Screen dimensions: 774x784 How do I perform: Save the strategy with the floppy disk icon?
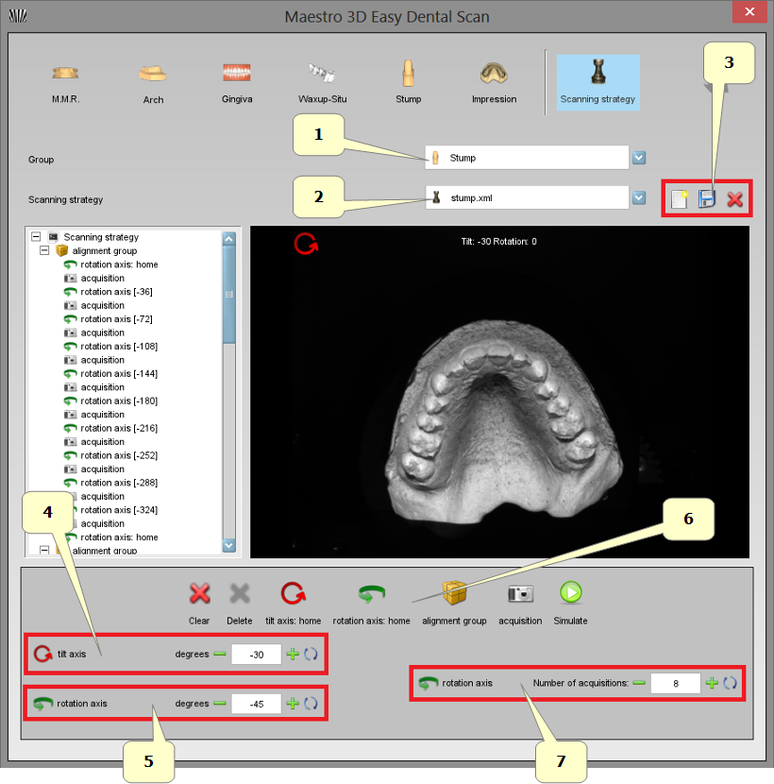point(705,198)
